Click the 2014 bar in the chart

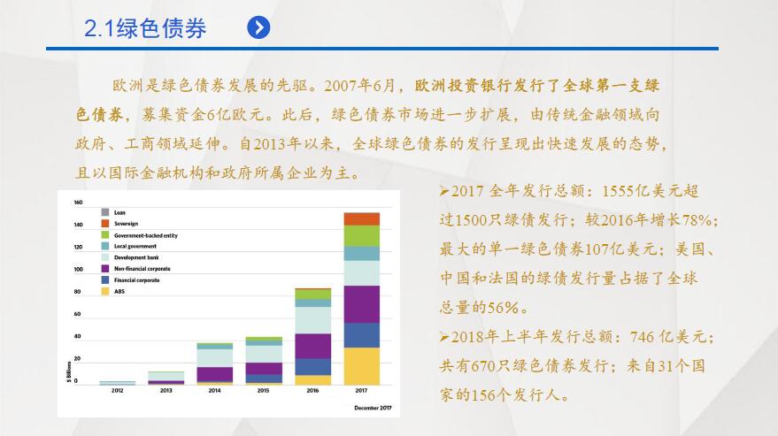[214, 363]
